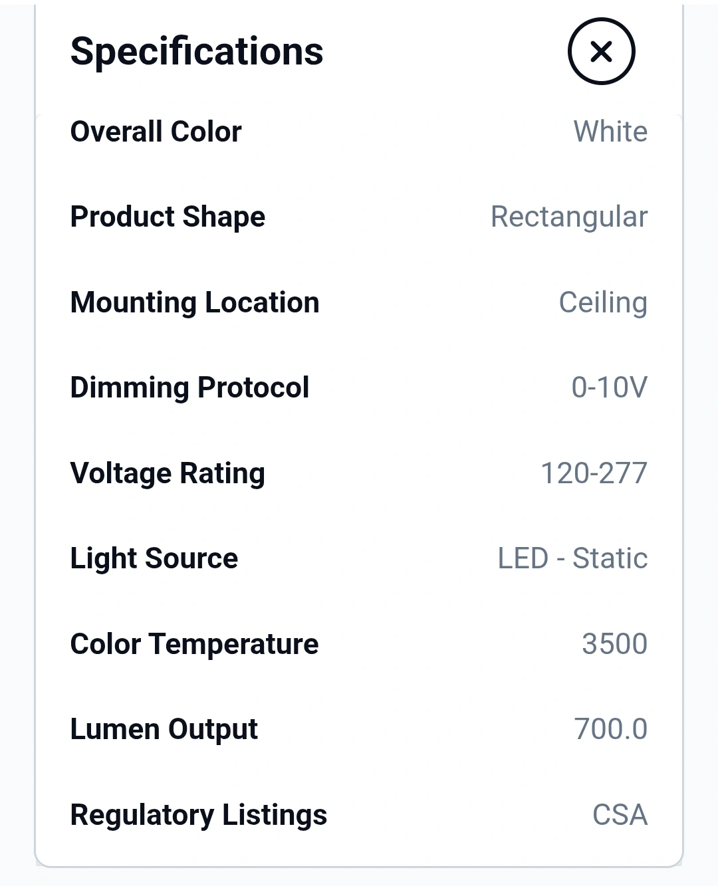Click the 0-10V dimming value

(x=609, y=388)
